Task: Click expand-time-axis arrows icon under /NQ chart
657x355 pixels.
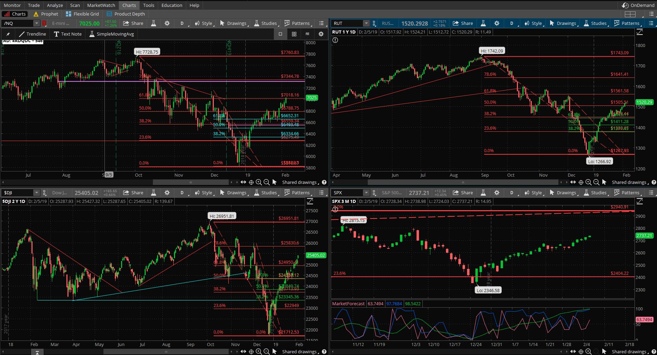Action: click(x=243, y=182)
